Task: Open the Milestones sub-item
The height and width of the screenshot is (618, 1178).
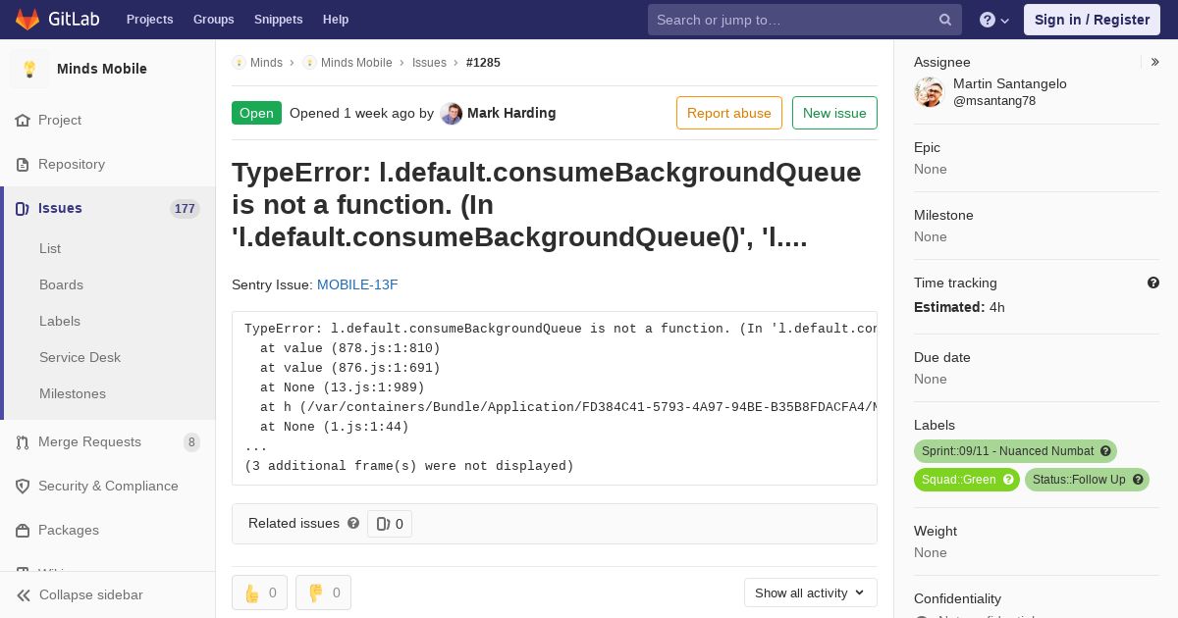Action: 73,393
